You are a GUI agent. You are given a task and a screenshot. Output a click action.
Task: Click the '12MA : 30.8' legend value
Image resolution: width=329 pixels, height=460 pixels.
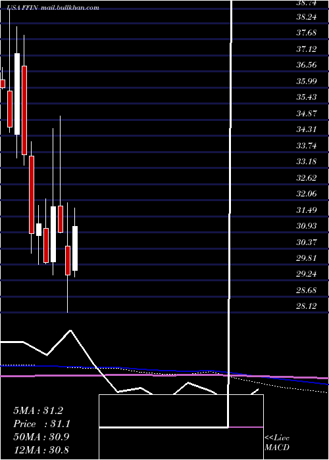(x=41, y=450)
